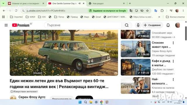This screenshot has width=187, height=105.
Task: Switch to the Новини от днес tab
Action: tap(26, 3)
